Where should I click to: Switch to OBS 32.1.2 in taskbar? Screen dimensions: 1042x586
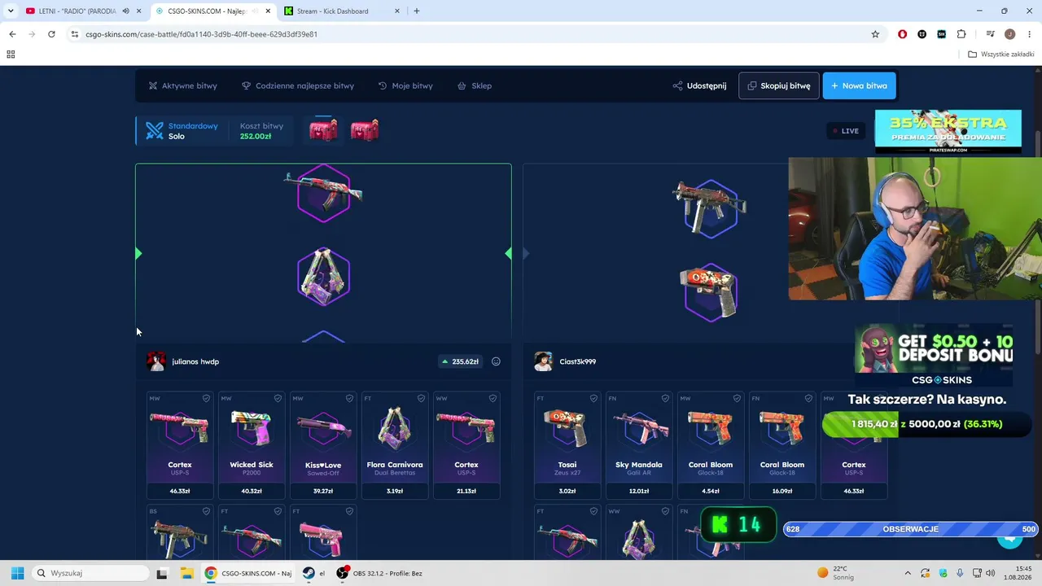pos(379,573)
